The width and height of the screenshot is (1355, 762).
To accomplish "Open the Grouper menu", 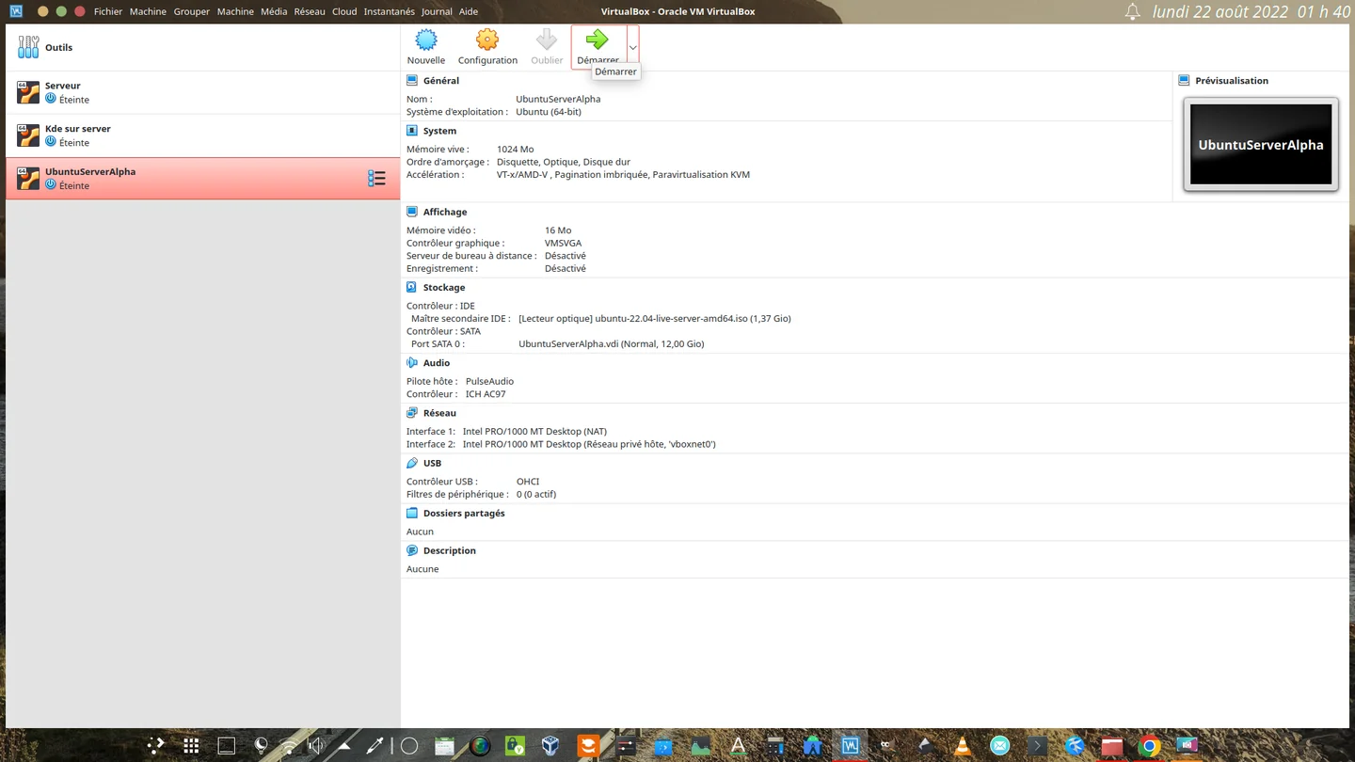I will (x=191, y=11).
